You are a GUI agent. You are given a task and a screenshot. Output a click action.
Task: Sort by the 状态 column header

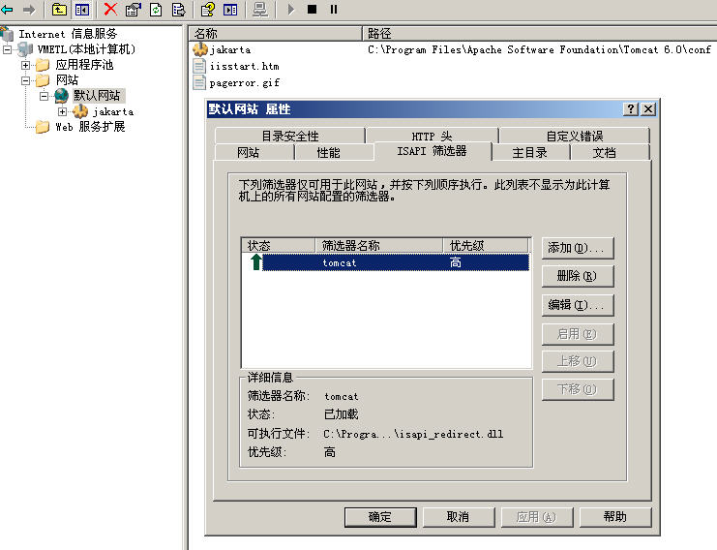tap(278, 245)
